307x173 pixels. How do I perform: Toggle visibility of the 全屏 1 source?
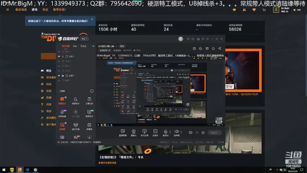coord(59,75)
